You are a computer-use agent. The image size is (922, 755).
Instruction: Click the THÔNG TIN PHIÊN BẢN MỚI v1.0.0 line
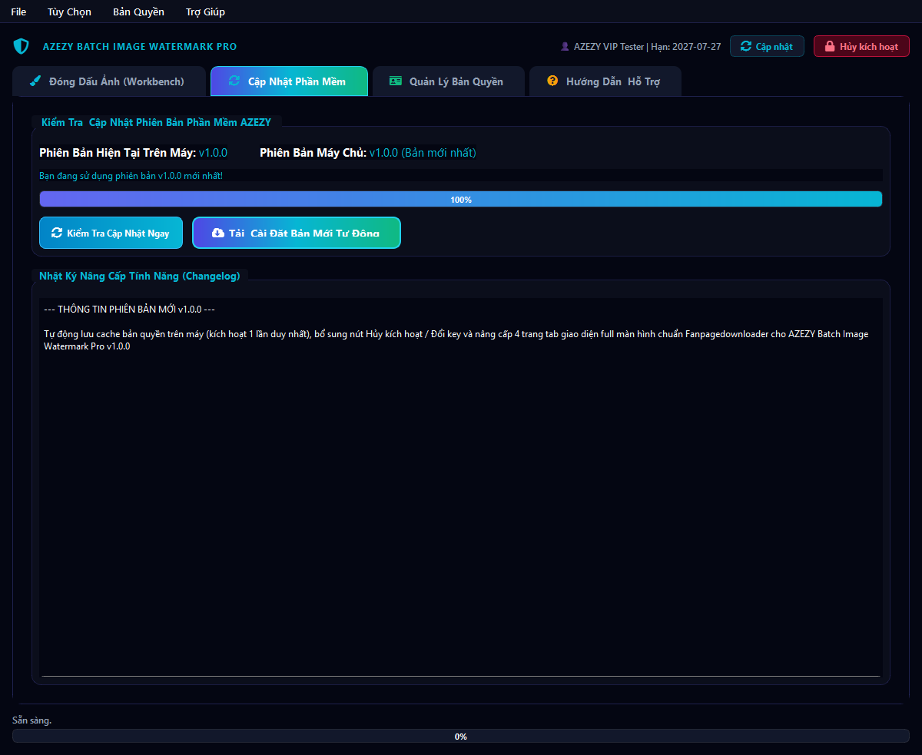point(129,310)
